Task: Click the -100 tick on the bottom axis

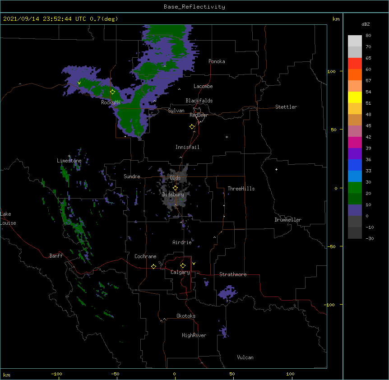Action: tap(57, 374)
